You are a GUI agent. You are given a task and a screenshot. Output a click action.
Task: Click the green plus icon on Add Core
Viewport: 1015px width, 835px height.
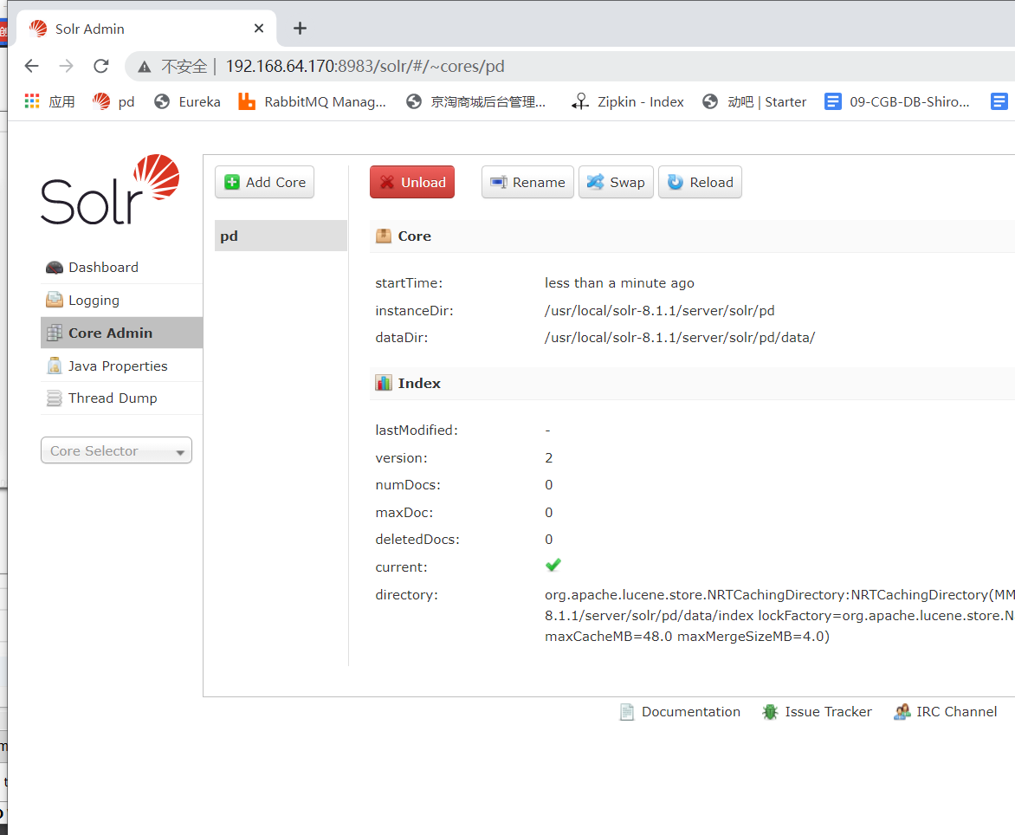[232, 183]
